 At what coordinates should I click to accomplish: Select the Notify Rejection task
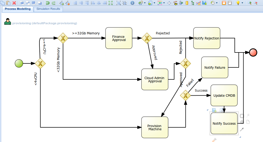click(x=207, y=38)
